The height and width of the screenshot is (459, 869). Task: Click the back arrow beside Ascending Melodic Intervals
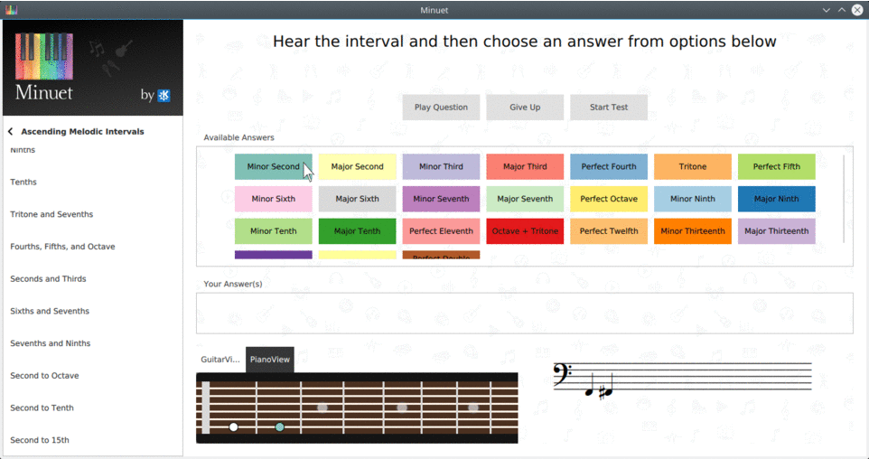tap(10, 132)
